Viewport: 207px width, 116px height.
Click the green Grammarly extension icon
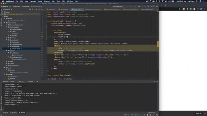191,9
